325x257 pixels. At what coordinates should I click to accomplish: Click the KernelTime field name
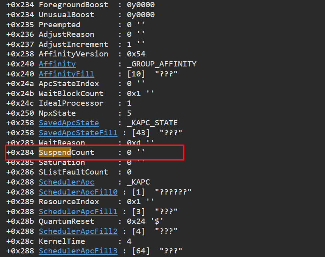coord(62,241)
